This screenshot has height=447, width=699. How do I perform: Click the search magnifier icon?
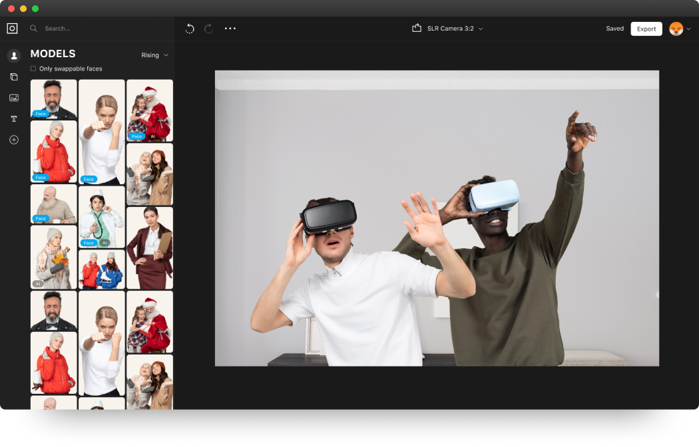(x=33, y=29)
